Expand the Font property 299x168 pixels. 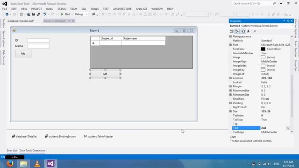pos(230,45)
